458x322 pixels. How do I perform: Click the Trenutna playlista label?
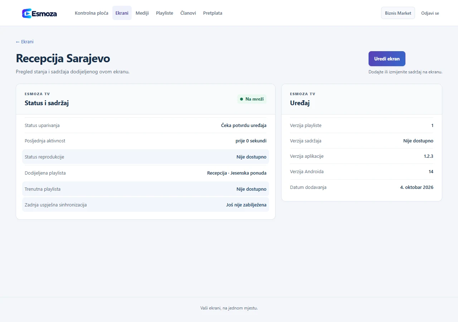pyautogui.click(x=43, y=189)
